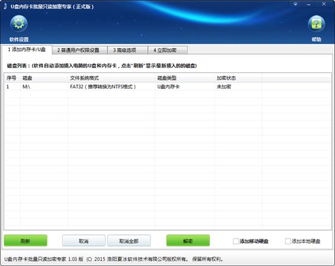
Task: Close the application window
Action: (x=324, y=4)
